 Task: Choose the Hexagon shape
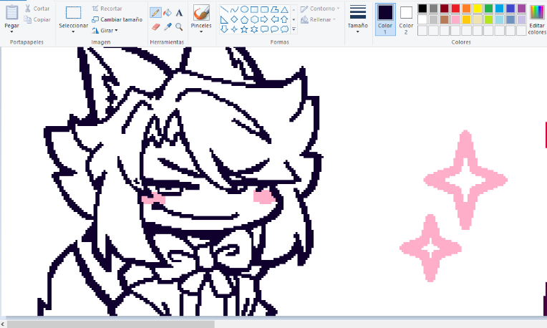[254, 19]
